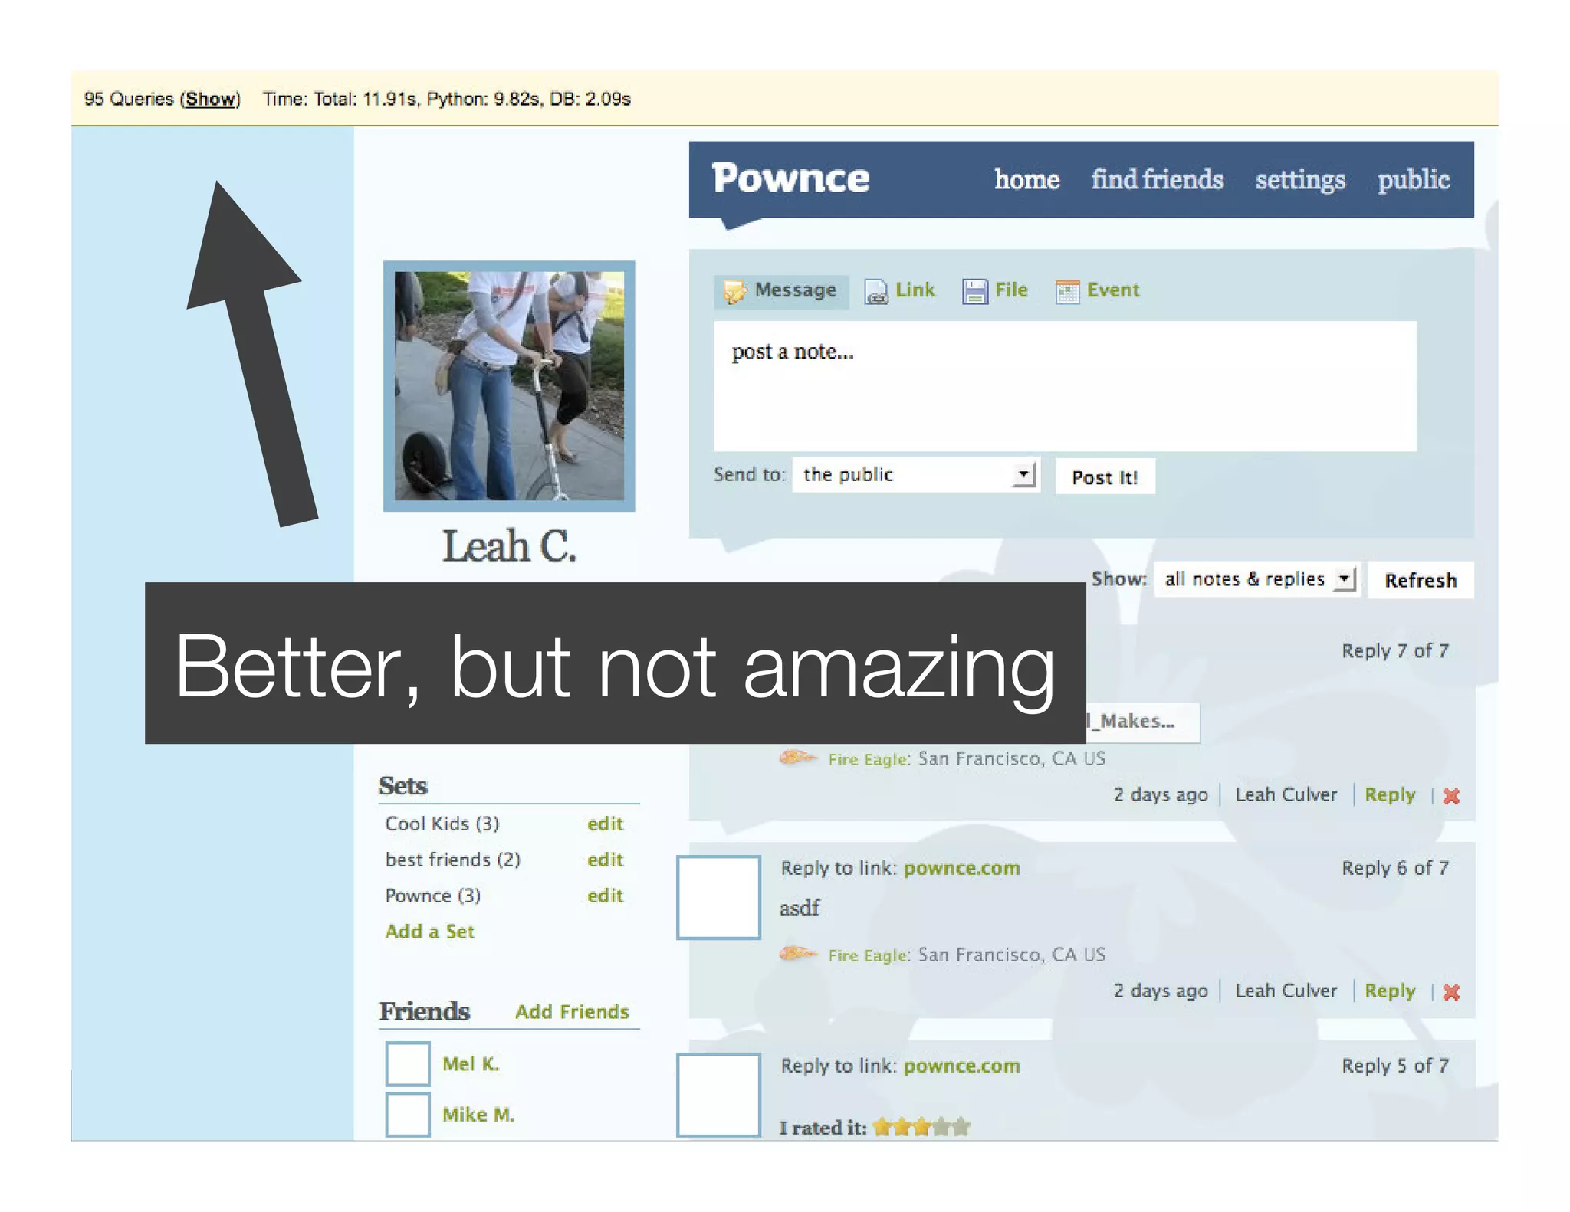Click the Event calendar icon

1067,291
